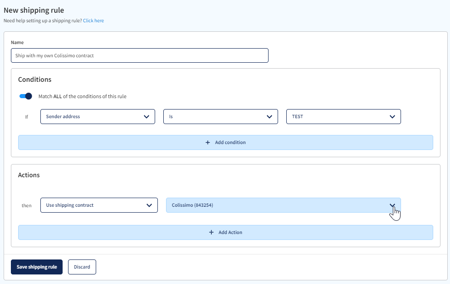Click the chevron on the Is dropdown
Viewport: 450px width, 284px height.
[x=270, y=116]
